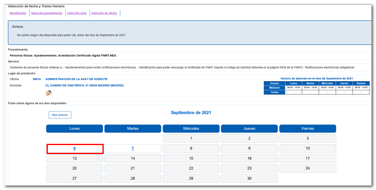376x190 pixels.
Task: Click office code 28614
Action: click(x=37, y=79)
